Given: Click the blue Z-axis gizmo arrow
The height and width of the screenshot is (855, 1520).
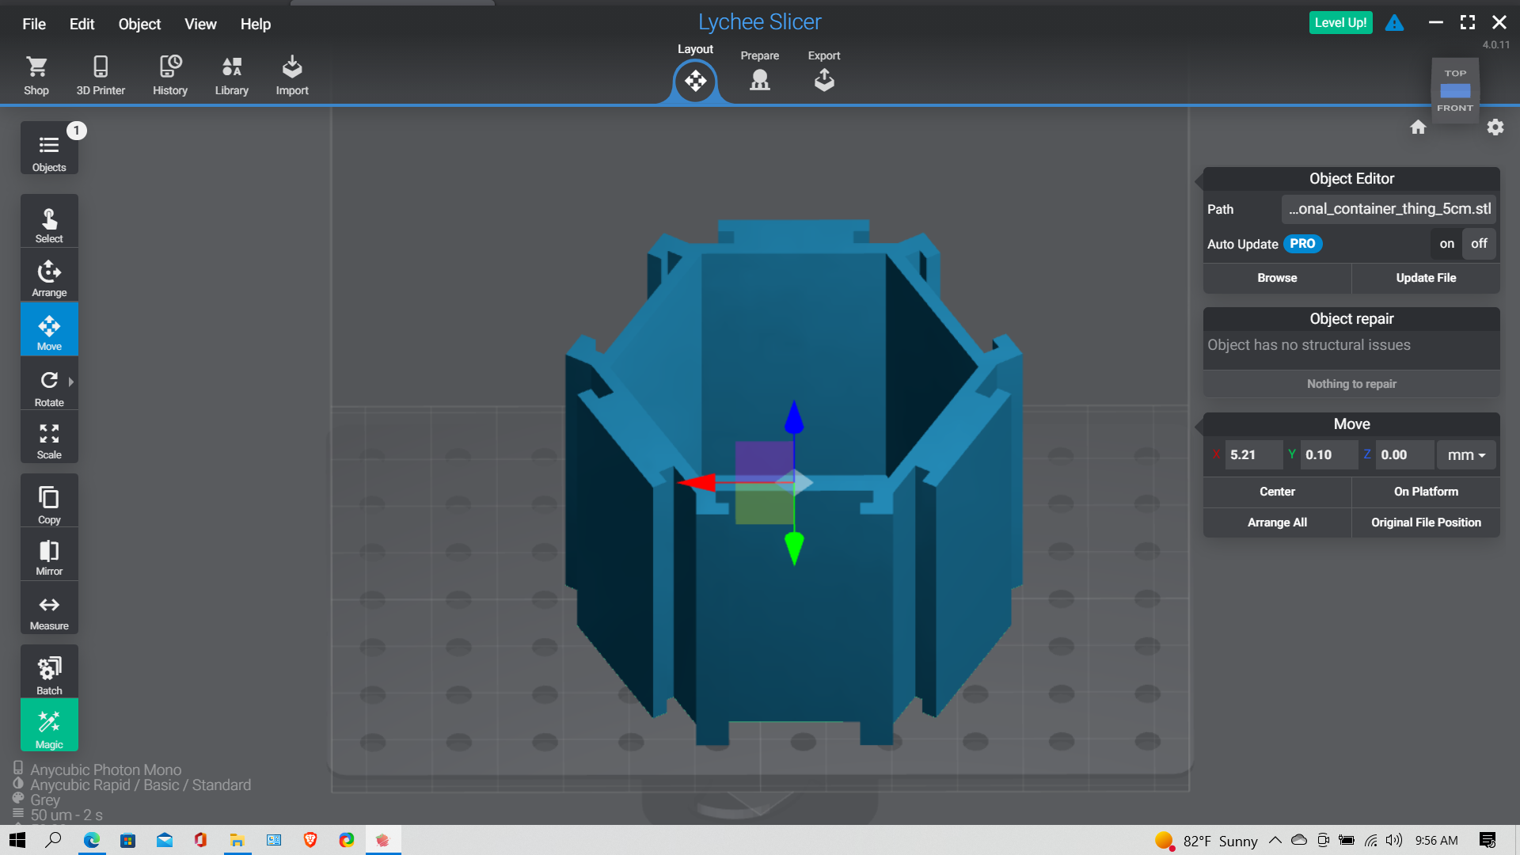Looking at the screenshot, I should (794, 416).
